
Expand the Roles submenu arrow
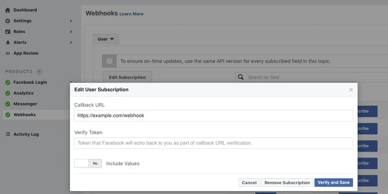click(x=71, y=32)
